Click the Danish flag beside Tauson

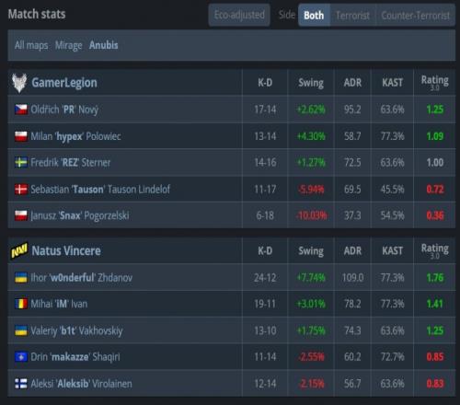[21, 190]
